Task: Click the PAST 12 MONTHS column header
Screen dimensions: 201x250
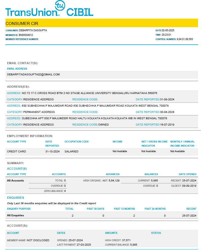Action: (124, 209)
